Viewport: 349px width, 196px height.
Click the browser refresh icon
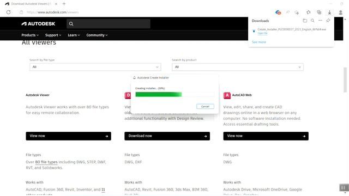(9, 12)
